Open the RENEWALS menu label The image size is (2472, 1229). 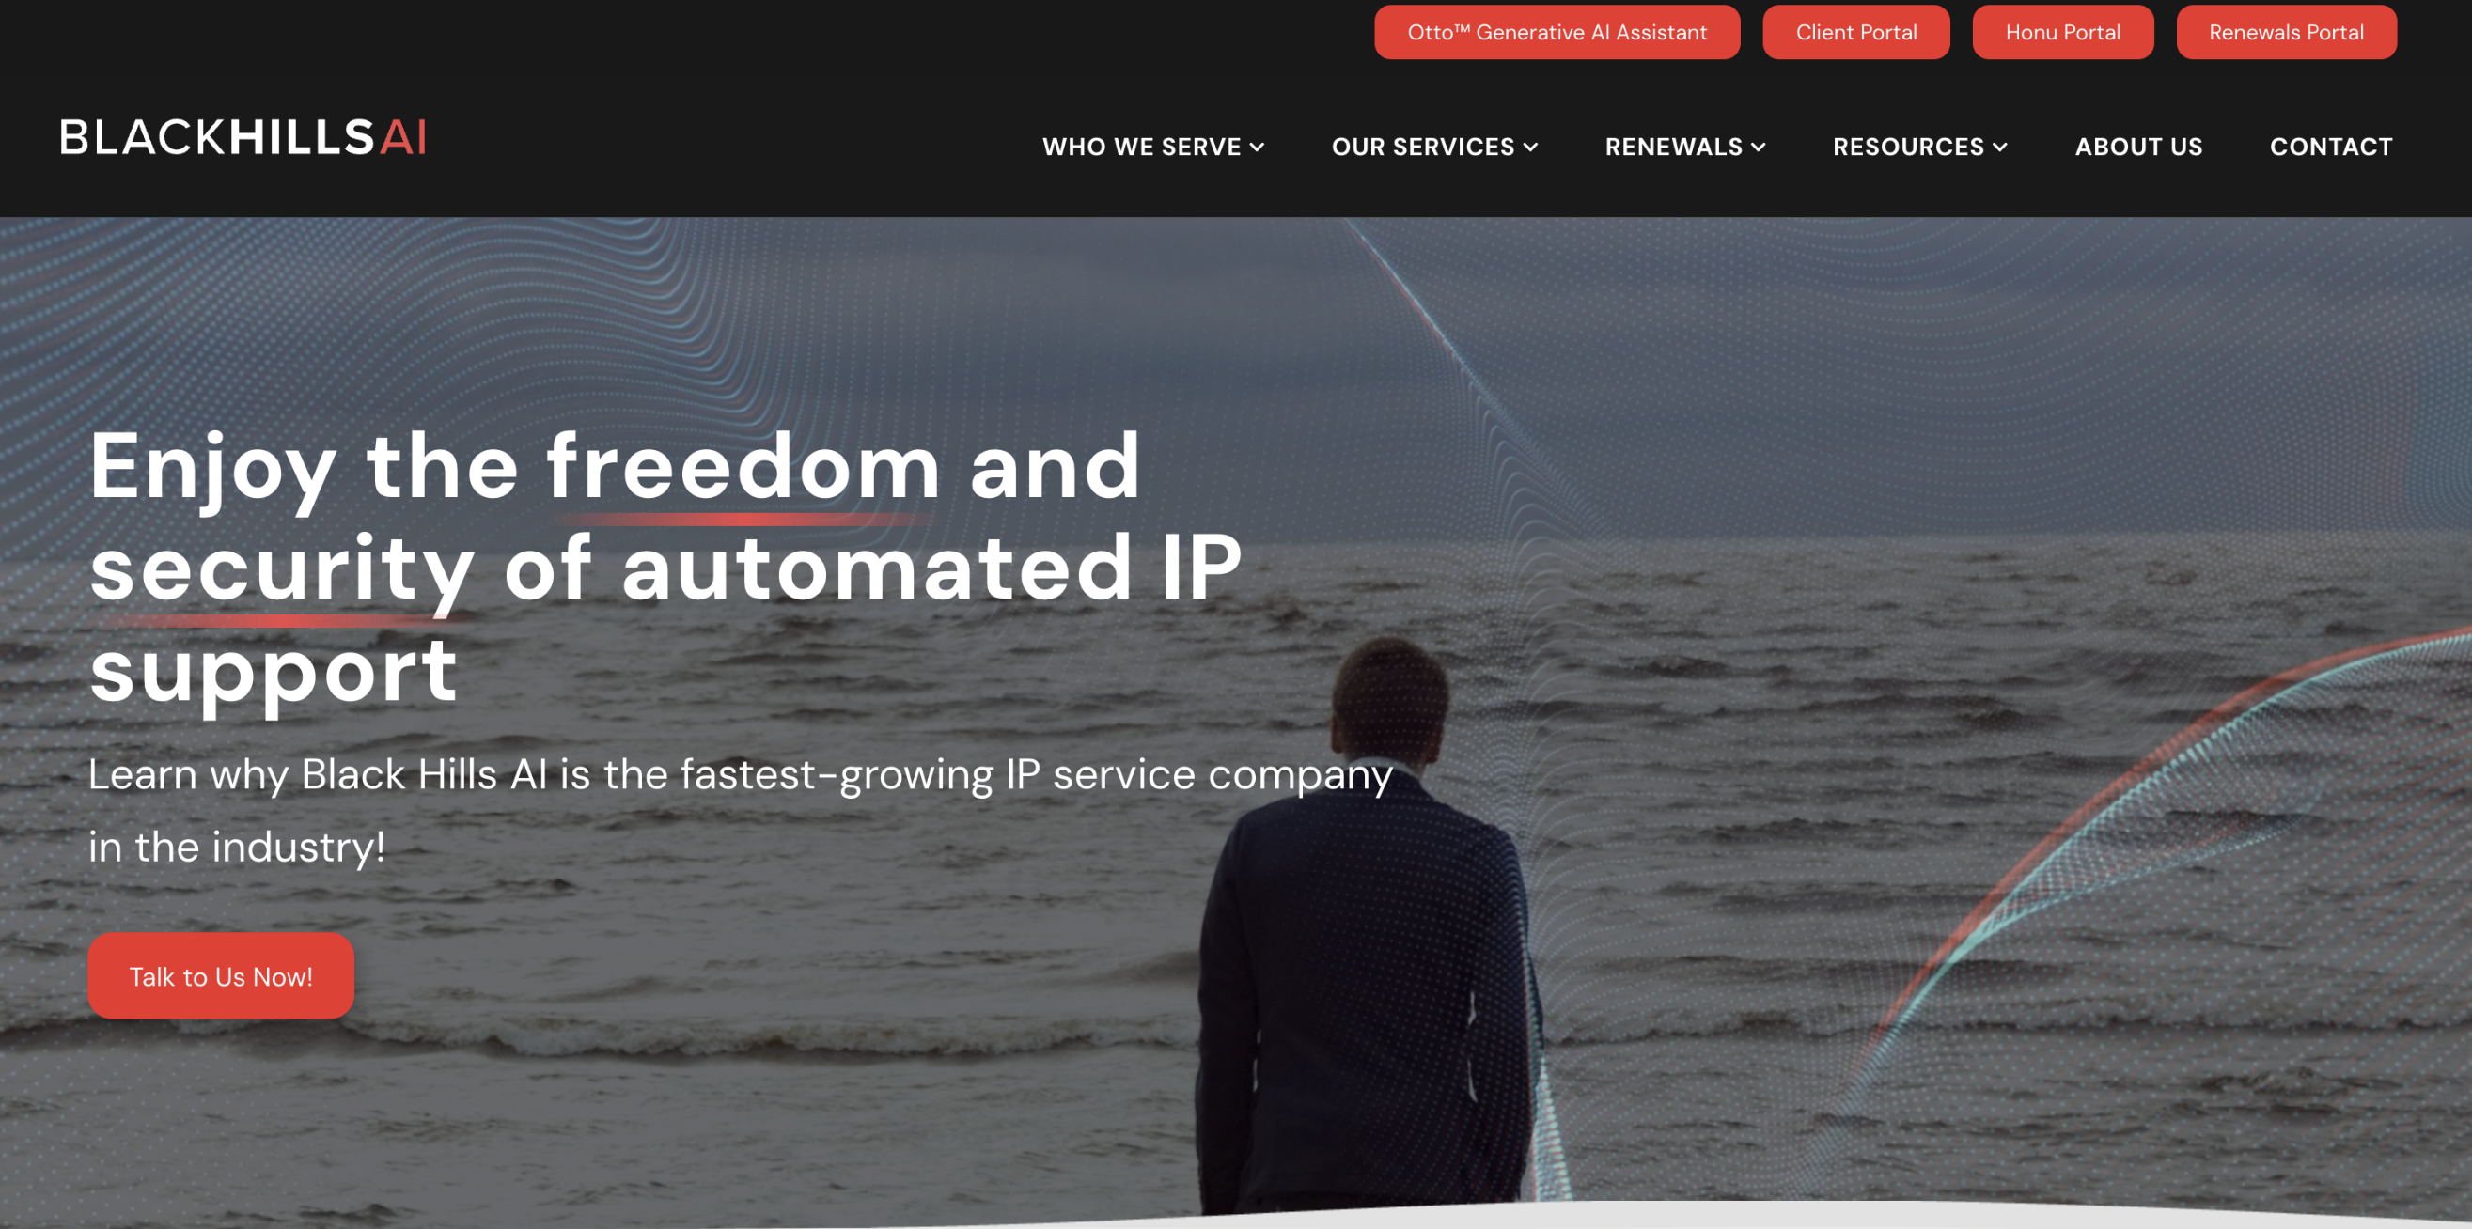click(x=1674, y=147)
